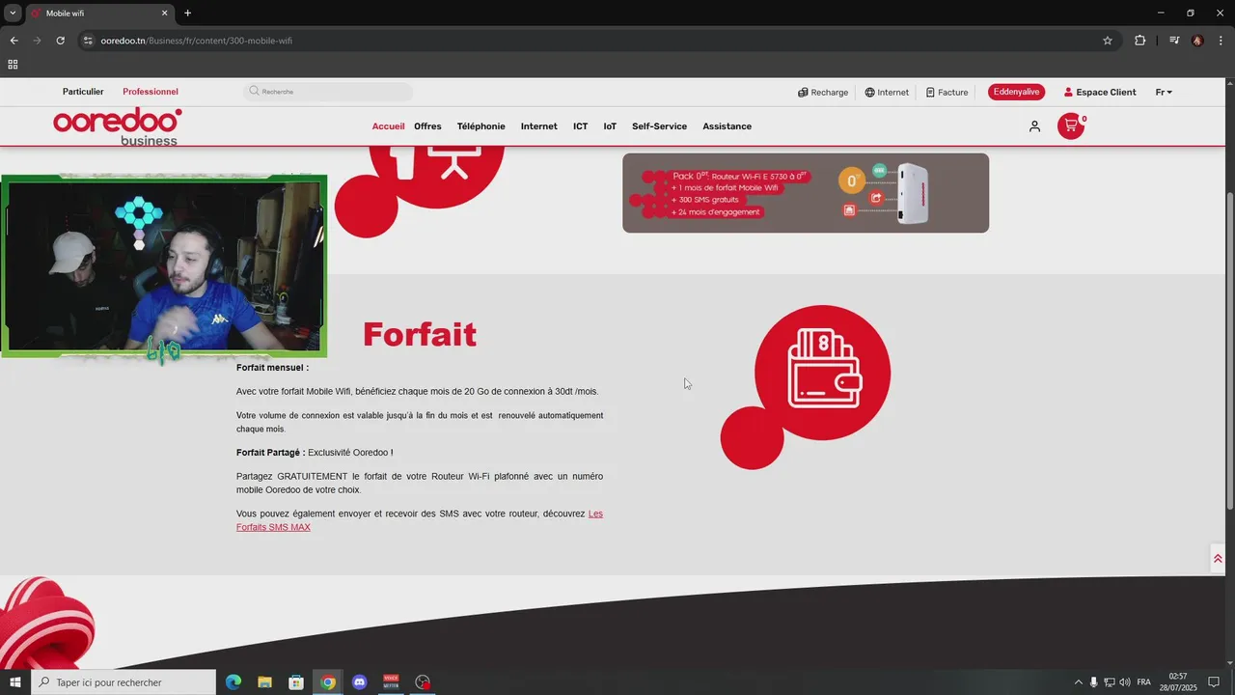Open the Recharge link

point(823,93)
